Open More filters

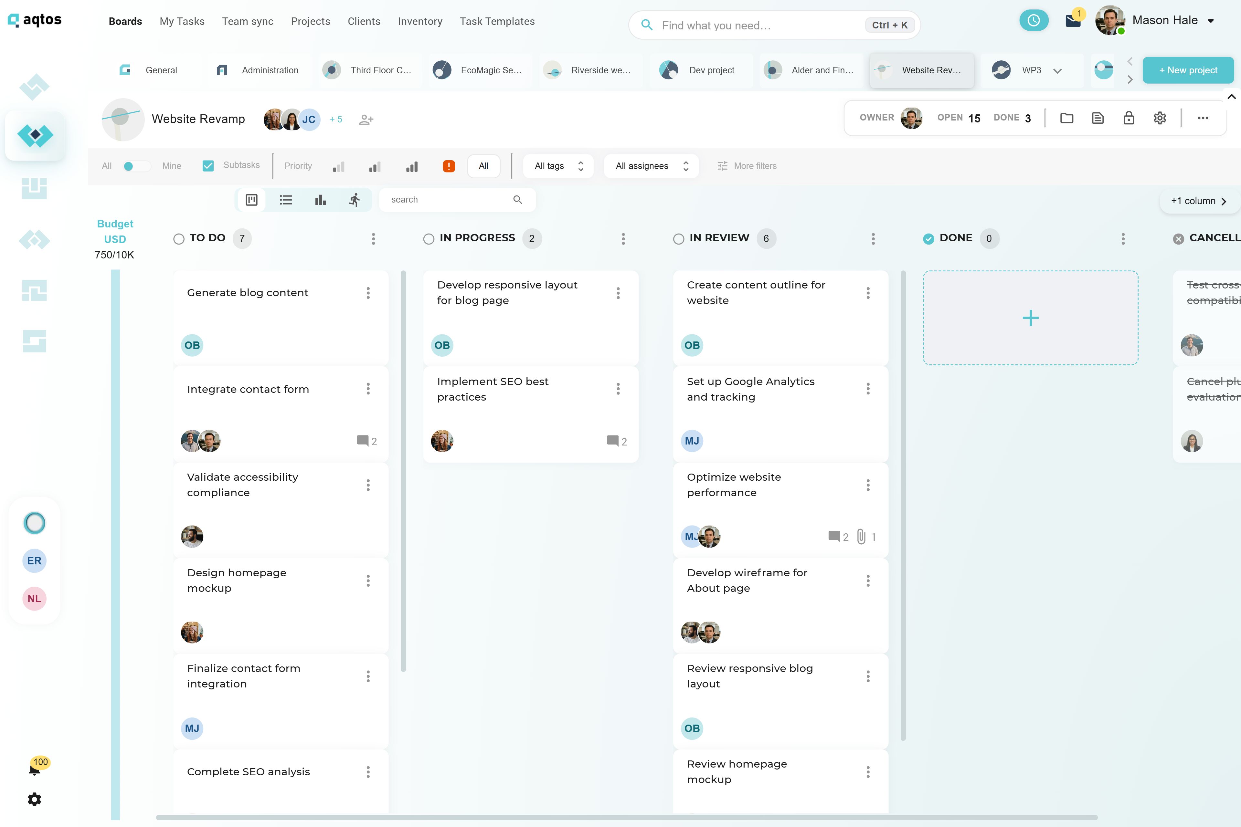click(747, 166)
